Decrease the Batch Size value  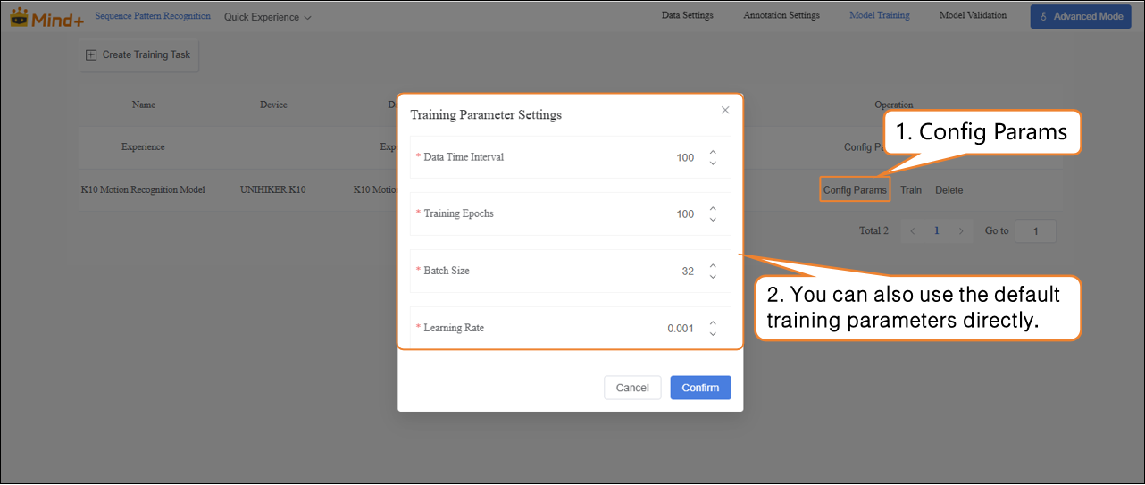pos(713,276)
